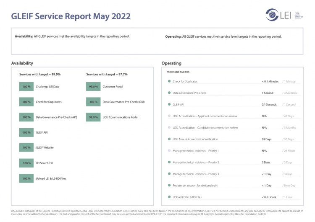Click the Operating section heading
315x222 pixels.
(171, 63)
